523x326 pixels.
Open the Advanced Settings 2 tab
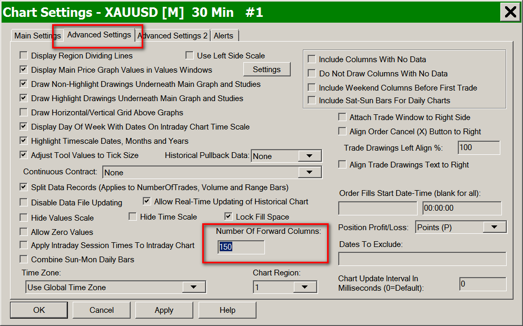click(172, 36)
